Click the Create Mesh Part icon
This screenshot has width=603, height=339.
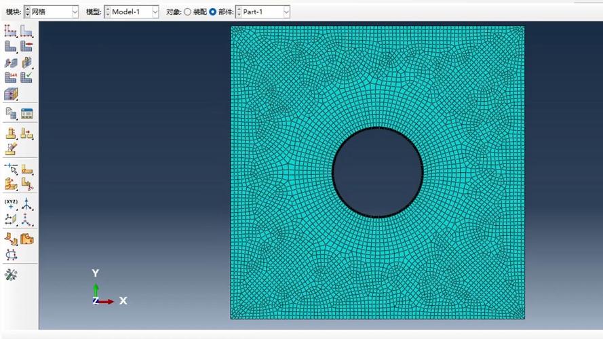(x=11, y=113)
